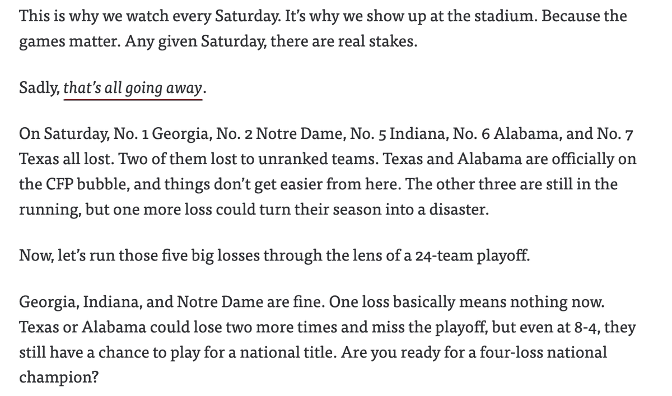The height and width of the screenshot is (396, 672).
Task: Click the sentence "Georgia, Indiana, and Notre Dame are fine"
Action: [172, 303]
